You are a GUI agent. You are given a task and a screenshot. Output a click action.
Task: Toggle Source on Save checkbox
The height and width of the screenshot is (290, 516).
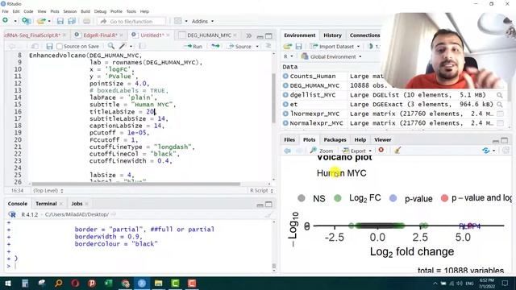tap(60, 47)
